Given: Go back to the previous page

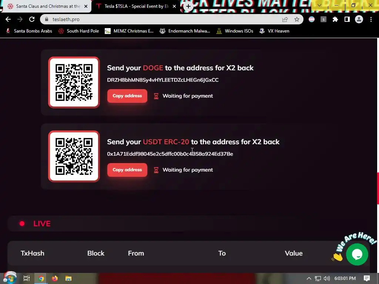Looking at the screenshot, I should click(x=8, y=19).
